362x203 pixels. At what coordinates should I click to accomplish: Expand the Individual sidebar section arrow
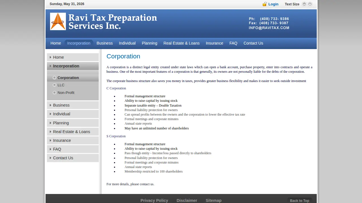point(50,114)
